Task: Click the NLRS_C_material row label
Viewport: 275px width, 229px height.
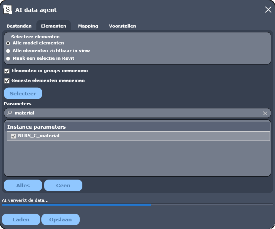Action: [x=39, y=136]
